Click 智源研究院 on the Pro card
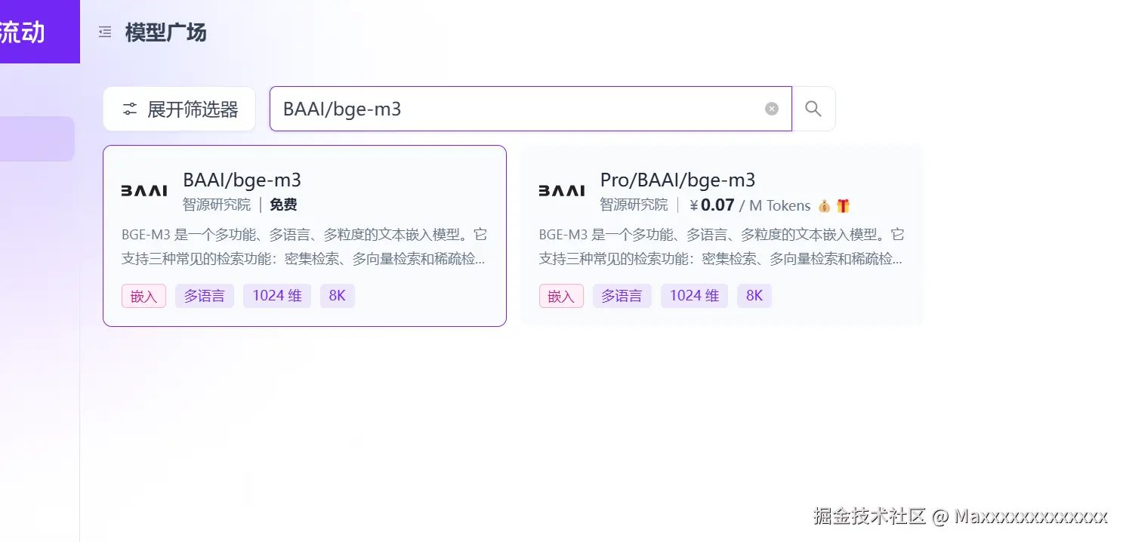Image resolution: width=1123 pixels, height=542 pixels. (x=634, y=205)
